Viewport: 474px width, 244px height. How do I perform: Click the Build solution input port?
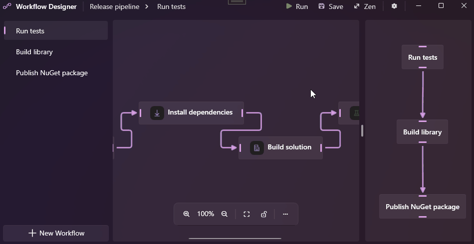click(x=240, y=148)
